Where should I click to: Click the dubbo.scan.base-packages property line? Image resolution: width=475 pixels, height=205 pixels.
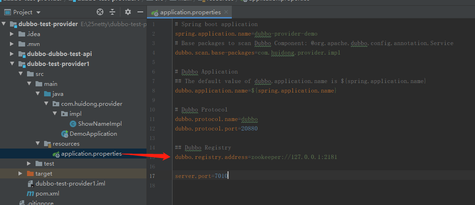(257, 53)
